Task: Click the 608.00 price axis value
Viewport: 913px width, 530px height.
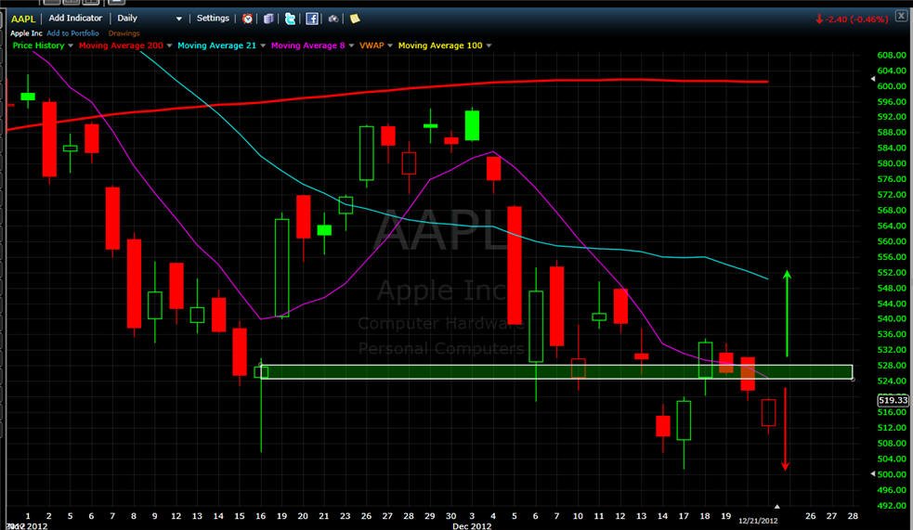Action: click(x=892, y=56)
